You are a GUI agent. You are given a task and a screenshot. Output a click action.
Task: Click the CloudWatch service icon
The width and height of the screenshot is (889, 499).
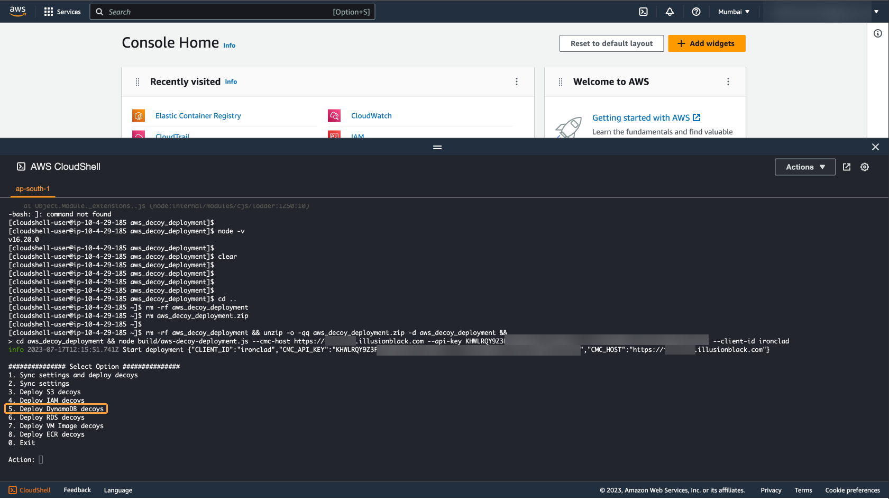click(x=334, y=115)
